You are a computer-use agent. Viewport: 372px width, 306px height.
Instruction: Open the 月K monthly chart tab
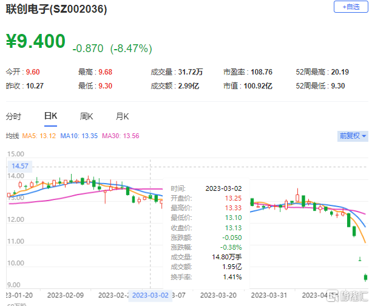tap(122, 116)
